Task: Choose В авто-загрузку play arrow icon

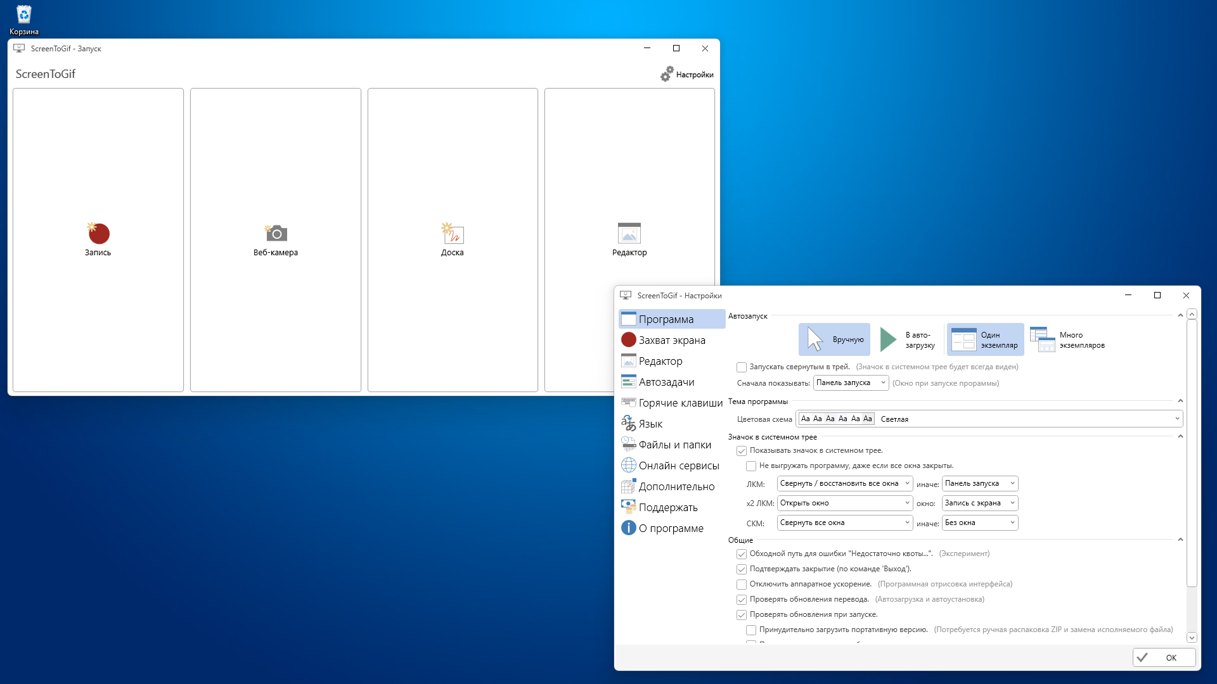Action: [x=889, y=339]
